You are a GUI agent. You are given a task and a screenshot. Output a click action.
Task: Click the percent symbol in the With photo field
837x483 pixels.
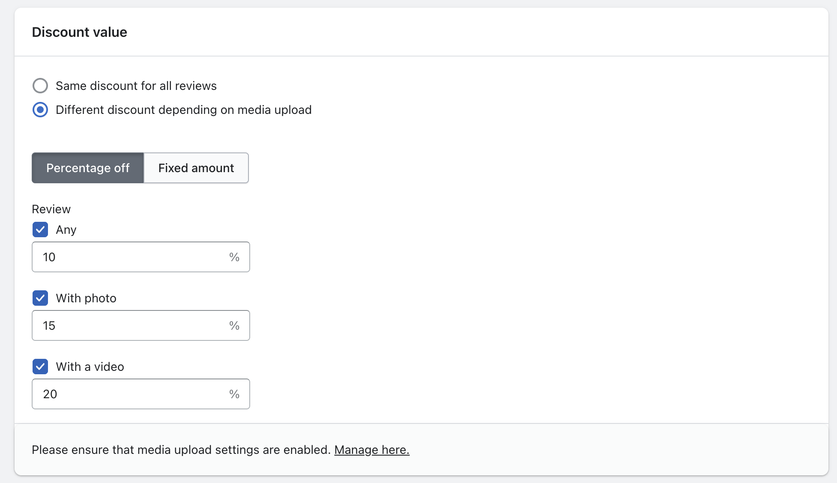pos(234,325)
